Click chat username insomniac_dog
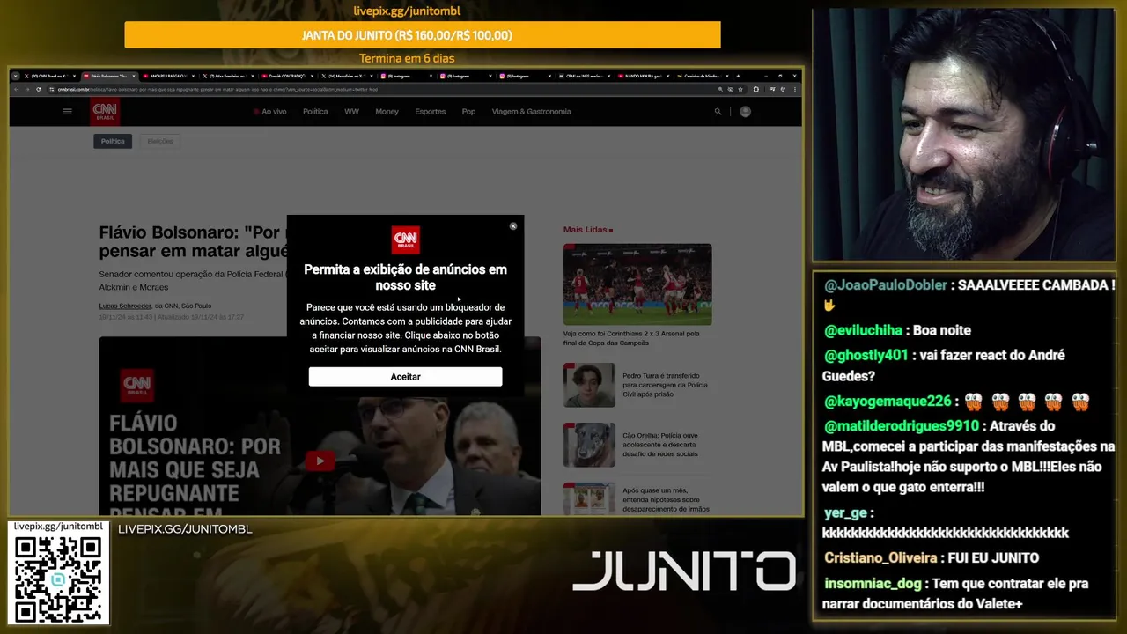1127x634 pixels. tap(873, 584)
